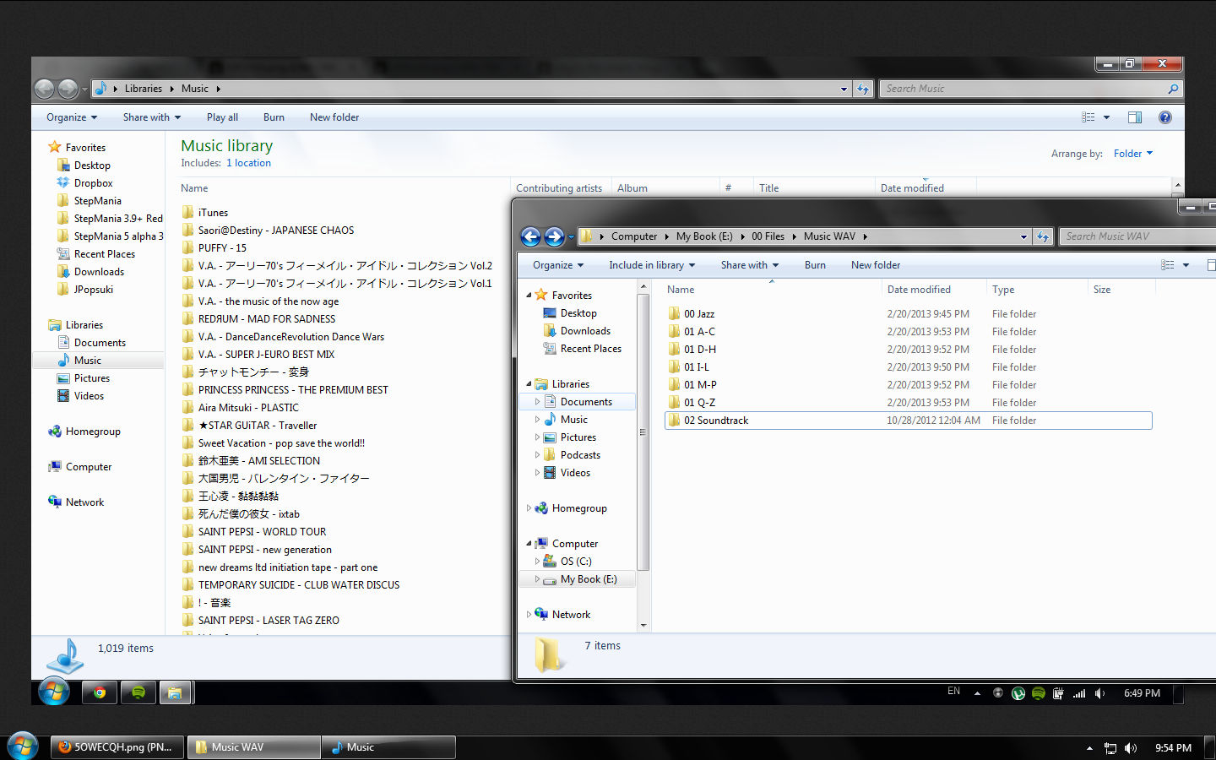Collapse Favorites group in Music WAV sidebar
Image resolution: width=1216 pixels, height=760 pixels.
529,296
